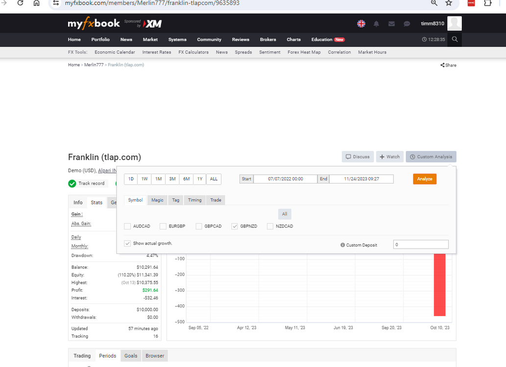The image size is (506, 367).
Task: Check the EURGBP symbol checkbox
Action: [163, 227]
